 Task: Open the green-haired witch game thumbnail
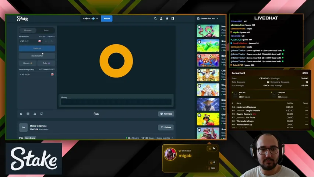click(208, 31)
